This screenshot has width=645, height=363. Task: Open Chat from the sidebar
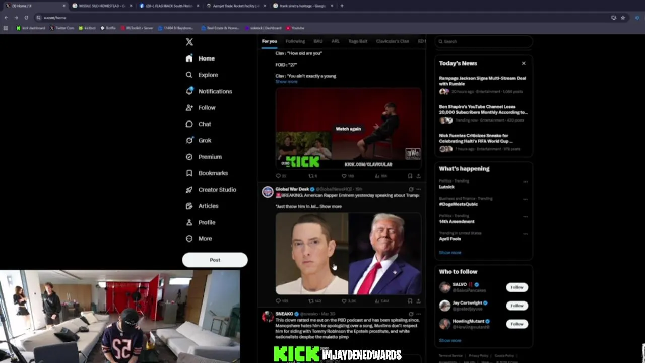pyautogui.click(x=199, y=124)
